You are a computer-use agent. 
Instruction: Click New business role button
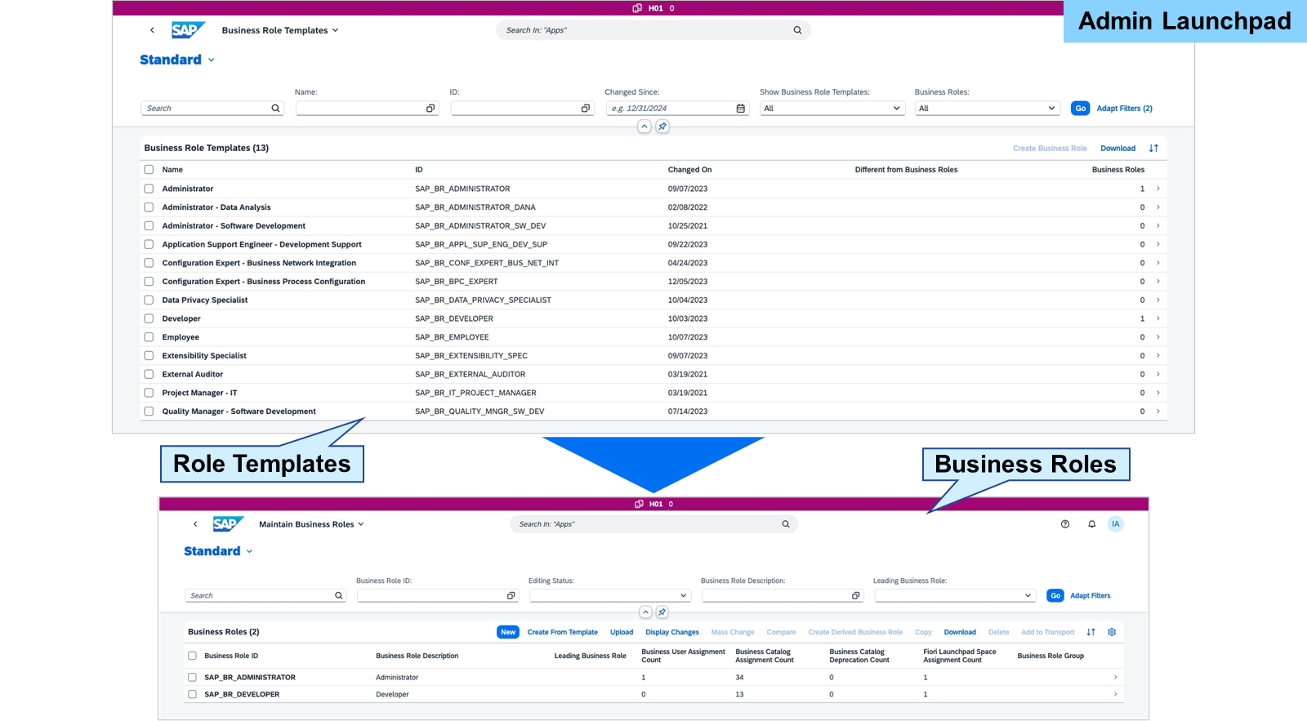[508, 633]
